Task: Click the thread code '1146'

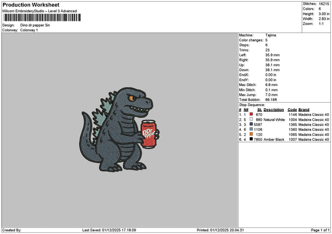Action: 293,115
